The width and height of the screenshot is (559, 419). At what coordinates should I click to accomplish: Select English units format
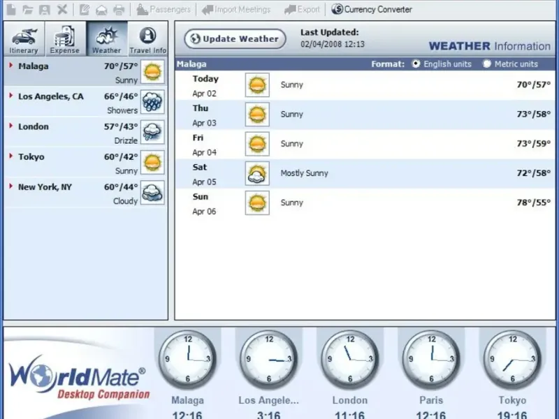(x=416, y=64)
